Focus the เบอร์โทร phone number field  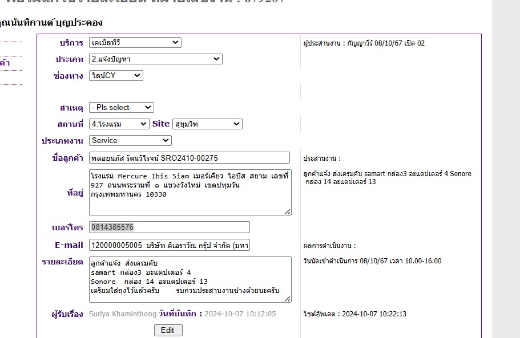pos(169,227)
